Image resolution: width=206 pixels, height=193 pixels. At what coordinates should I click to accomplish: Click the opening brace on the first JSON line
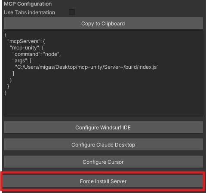[x=6, y=35]
